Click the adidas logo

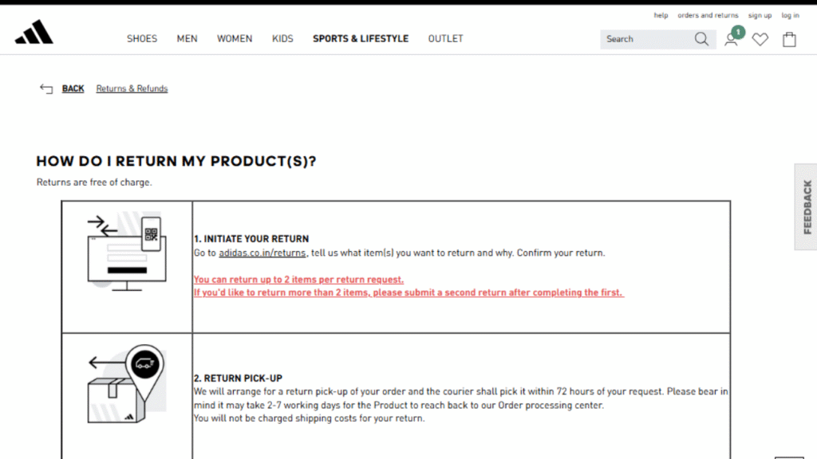pos(34,33)
